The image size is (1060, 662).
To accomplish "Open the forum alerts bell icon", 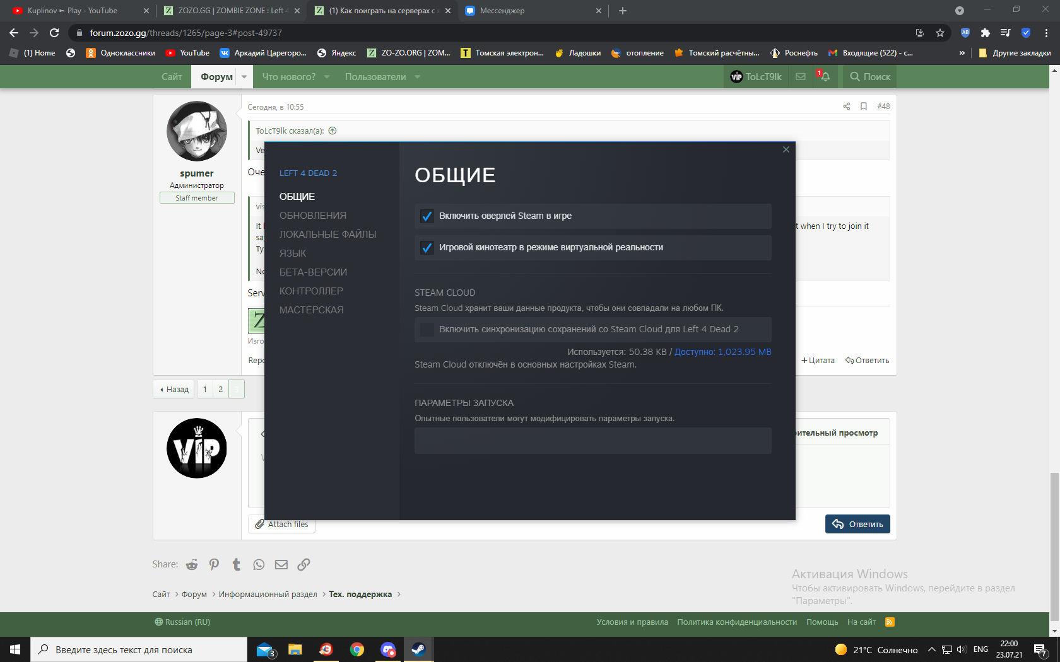I will 825,77.
